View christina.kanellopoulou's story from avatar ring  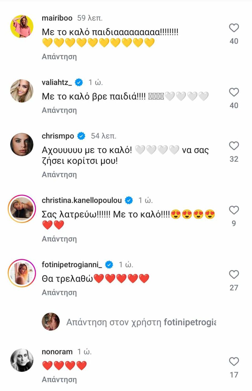pyautogui.click(x=22, y=209)
